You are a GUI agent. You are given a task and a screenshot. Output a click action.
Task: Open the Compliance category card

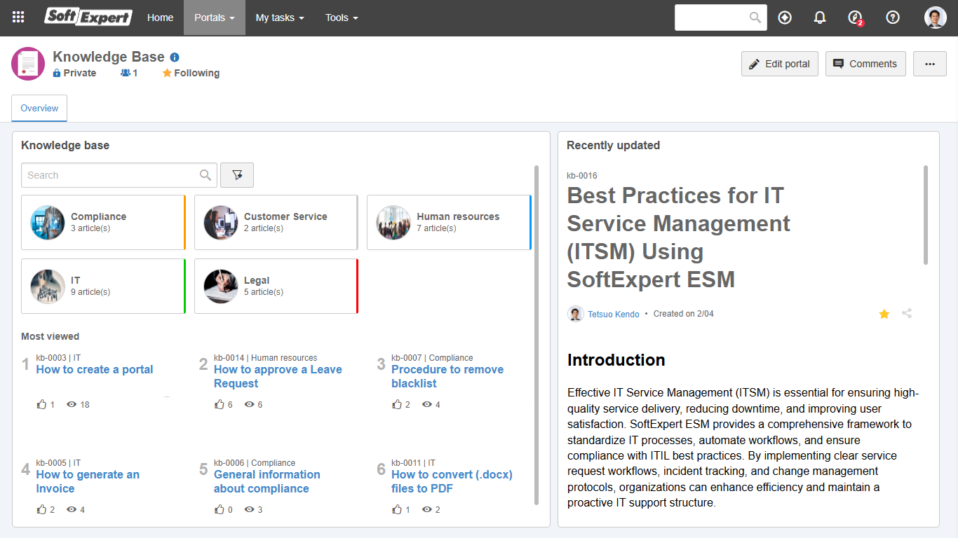(x=104, y=222)
